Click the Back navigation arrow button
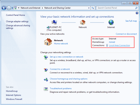The height and width of the screenshot is (105, 140). click(4, 8)
